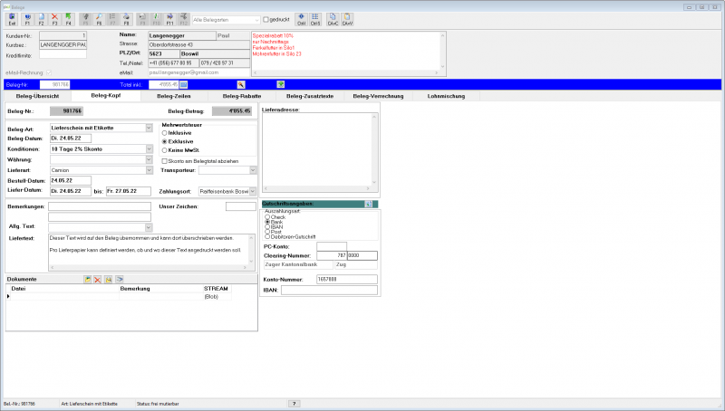Switch to the Beleg-Zusatztexte tab
The width and height of the screenshot is (725, 411).
(x=310, y=96)
